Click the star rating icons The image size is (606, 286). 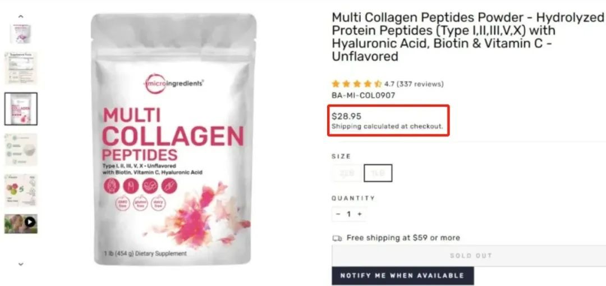pyautogui.click(x=357, y=84)
